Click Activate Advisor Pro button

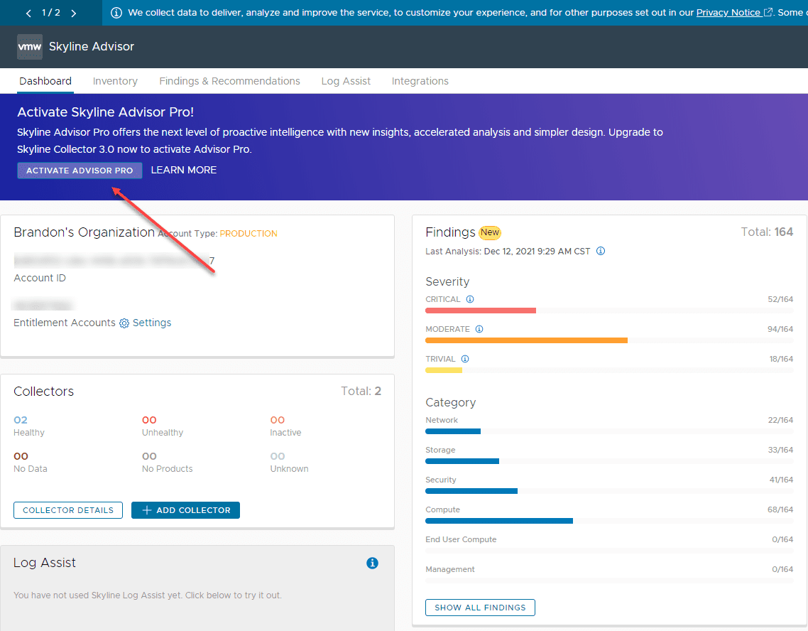[80, 171]
